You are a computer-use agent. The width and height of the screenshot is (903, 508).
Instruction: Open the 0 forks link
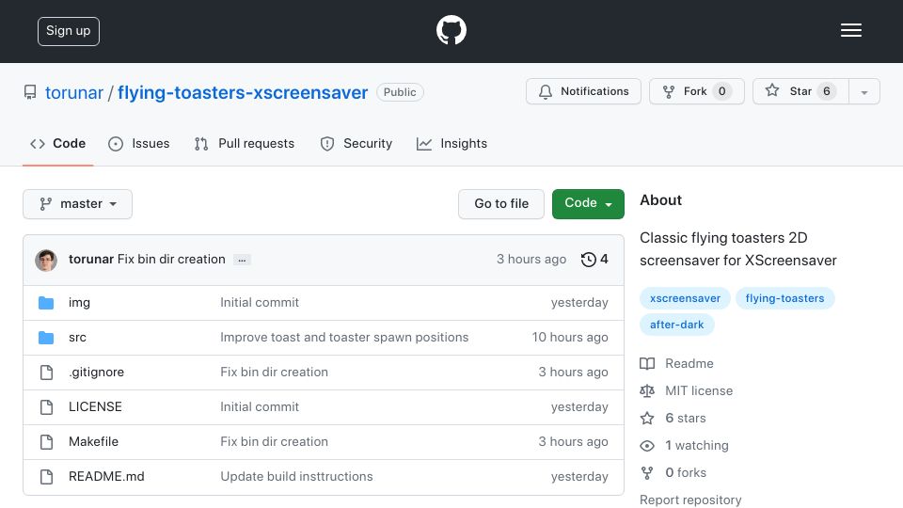click(x=686, y=473)
